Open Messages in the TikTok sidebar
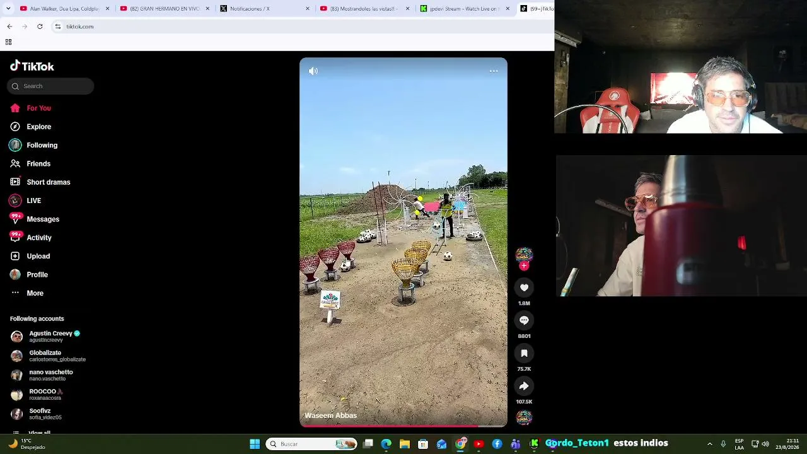This screenshot has height=454, width=807. (43, 219)
